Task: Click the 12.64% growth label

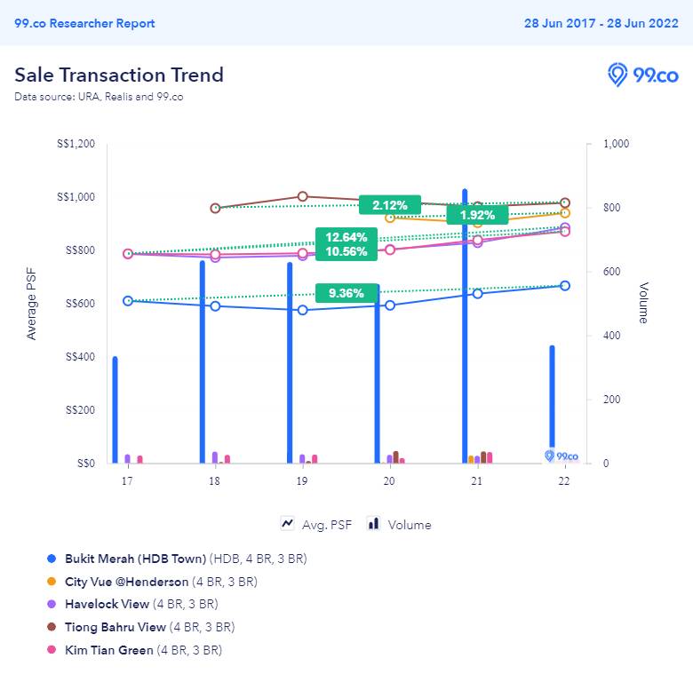Action: (x=346, y=237)
